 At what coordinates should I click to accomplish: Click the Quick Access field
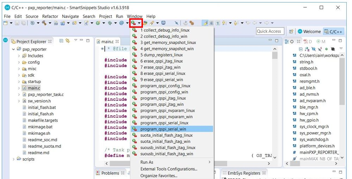point(270,31)
